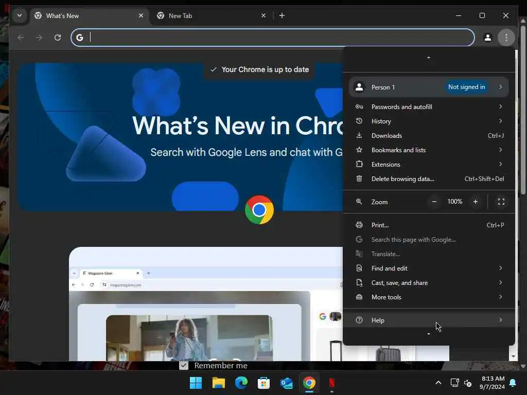
Task: Click the date and time clock
Action: point(493,383)
